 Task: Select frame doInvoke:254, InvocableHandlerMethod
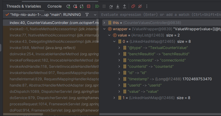click(x=51, y=54)
